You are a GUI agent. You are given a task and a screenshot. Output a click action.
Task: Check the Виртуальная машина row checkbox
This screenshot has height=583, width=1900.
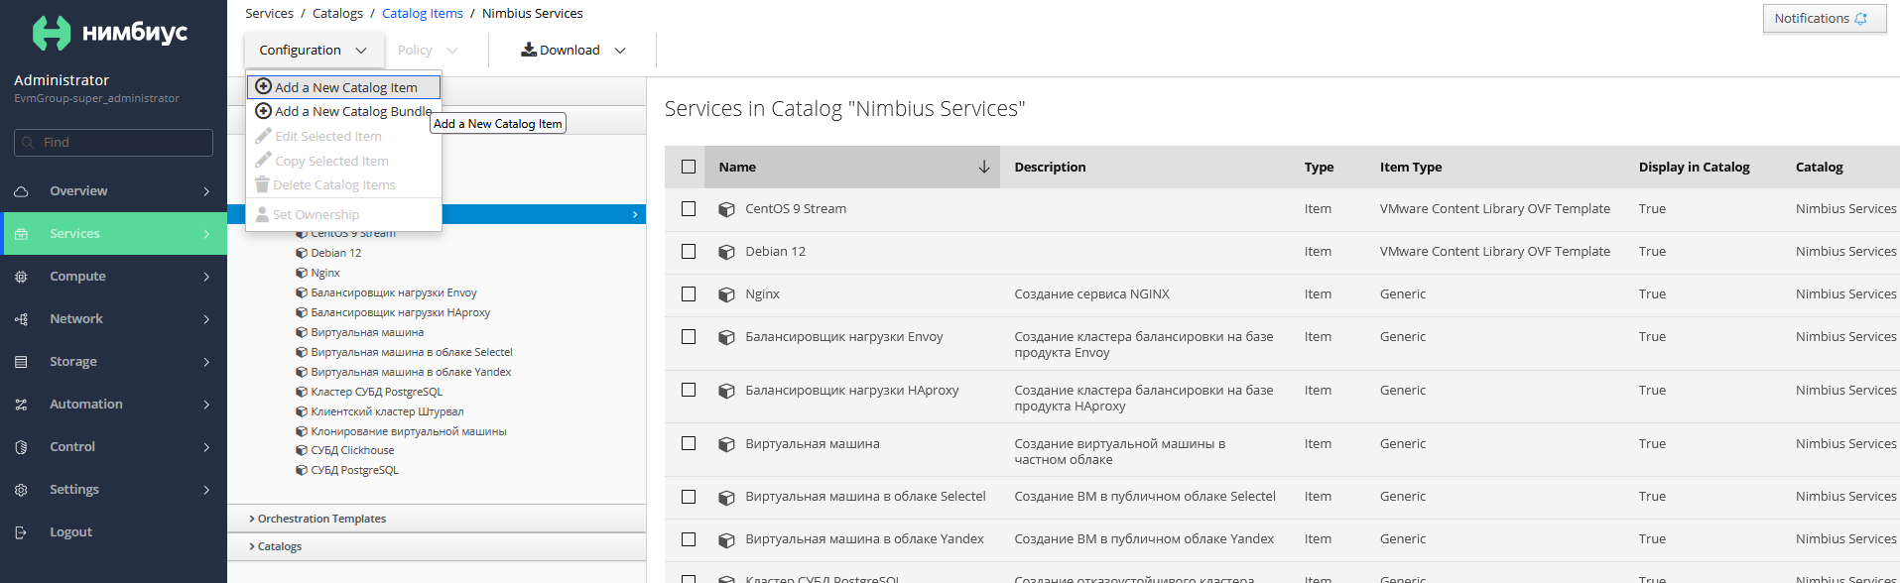point(689,443)
